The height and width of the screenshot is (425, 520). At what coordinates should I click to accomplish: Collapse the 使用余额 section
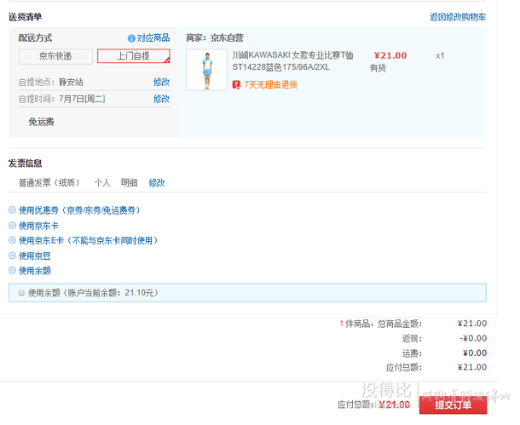tap(34, 271)
